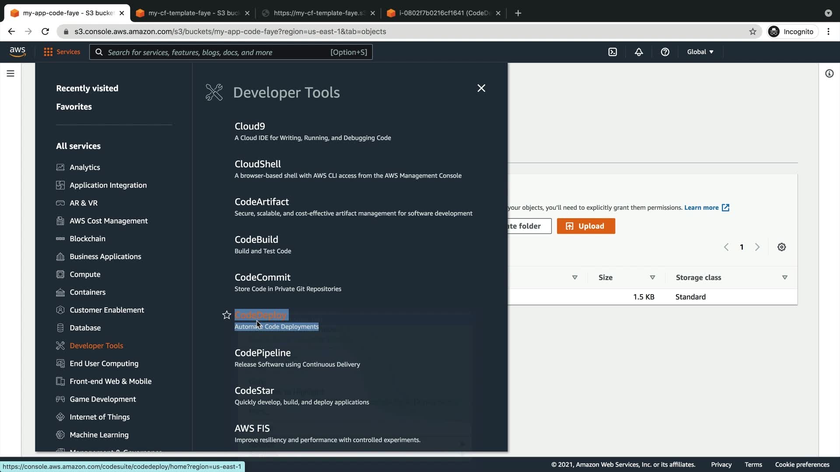Sort by the Size column arrow

(652, 278)
